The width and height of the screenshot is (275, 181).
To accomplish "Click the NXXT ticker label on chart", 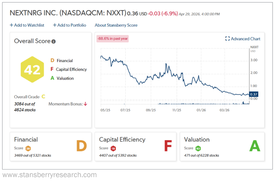I will point(254,47).
